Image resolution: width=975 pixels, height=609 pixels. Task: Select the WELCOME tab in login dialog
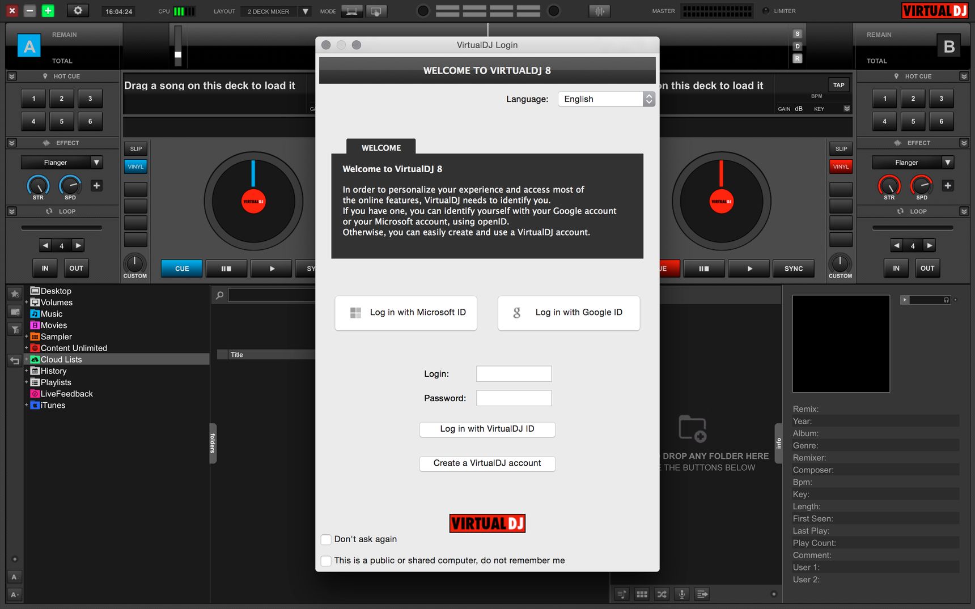tap(381, 147)
